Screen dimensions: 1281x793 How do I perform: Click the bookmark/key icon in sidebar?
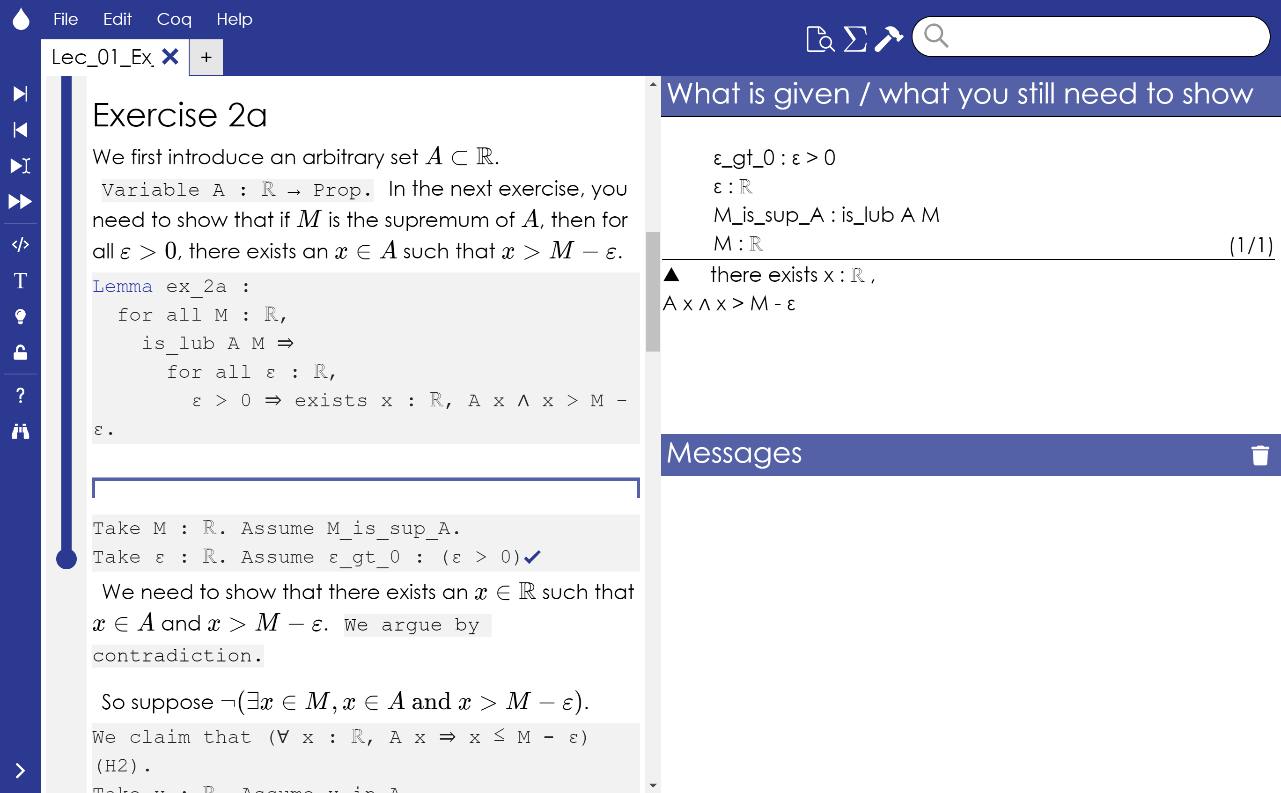tap(22, 351)
